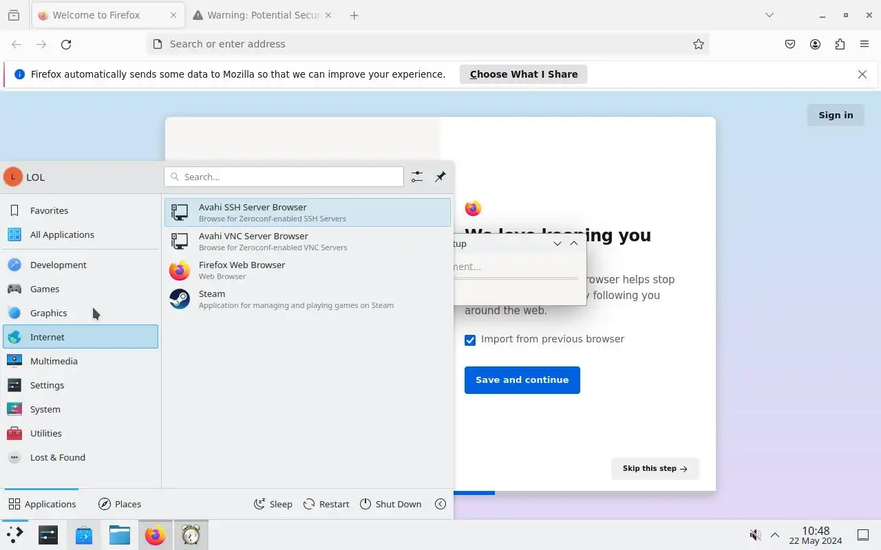Dismiss the data sharing notification bar

click(x=862, y=74)
